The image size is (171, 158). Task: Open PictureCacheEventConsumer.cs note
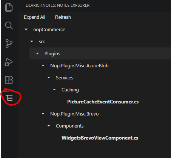pyautogui.click(x=103, y=102)
